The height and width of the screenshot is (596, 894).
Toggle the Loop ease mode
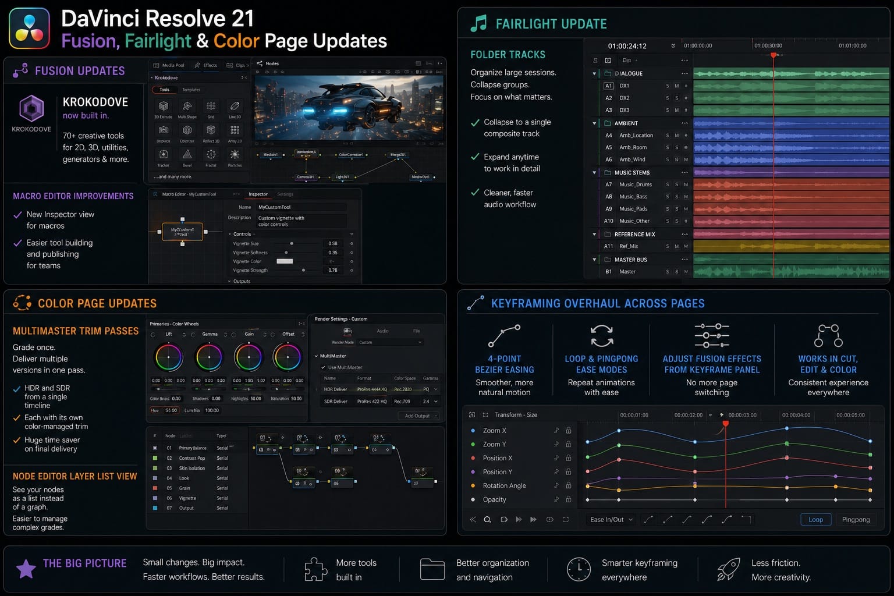coord(815,520)
